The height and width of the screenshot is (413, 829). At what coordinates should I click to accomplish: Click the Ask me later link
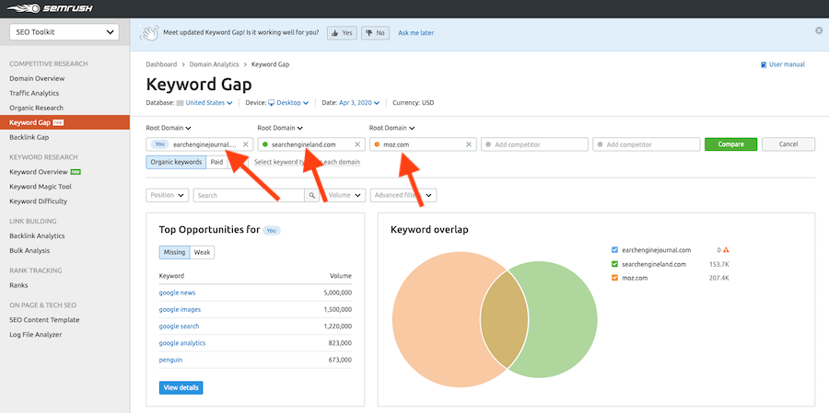[415, 33]
